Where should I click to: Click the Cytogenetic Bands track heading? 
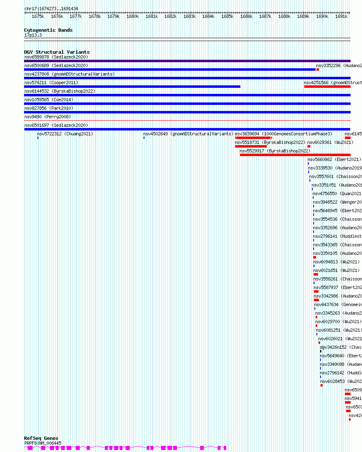tap(48, 30)
